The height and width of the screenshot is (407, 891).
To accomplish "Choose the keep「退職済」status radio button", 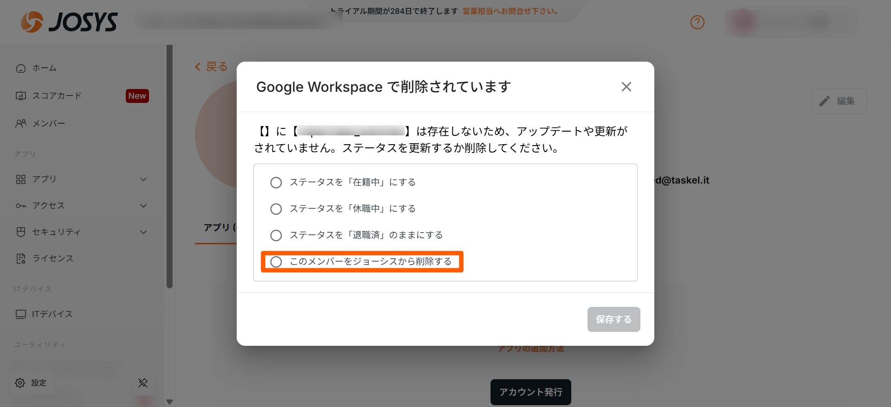I will click(x=276, y=235).
